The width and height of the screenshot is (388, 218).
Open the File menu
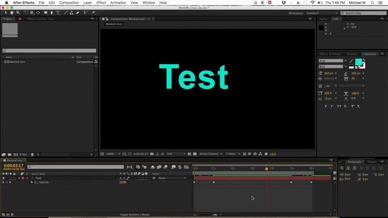41,2
